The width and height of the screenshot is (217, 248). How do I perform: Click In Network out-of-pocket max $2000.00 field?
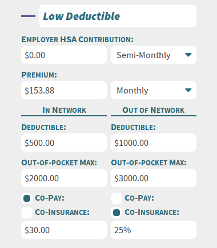point(64,178)
